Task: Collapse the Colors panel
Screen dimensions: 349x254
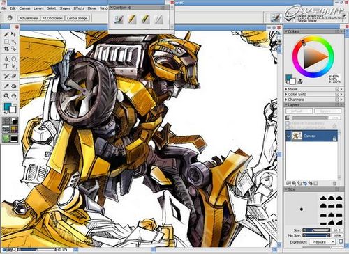Action: (286, 31)
